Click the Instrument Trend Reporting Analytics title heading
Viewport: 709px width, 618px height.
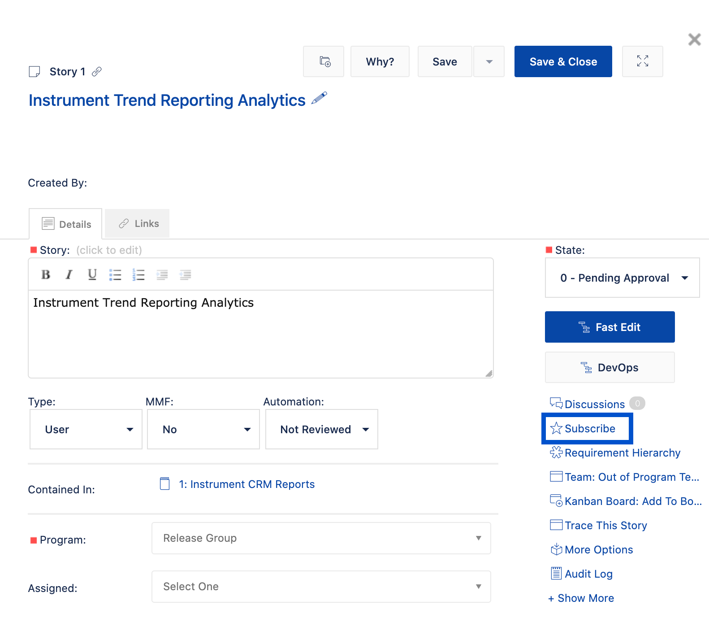(167, 100)
